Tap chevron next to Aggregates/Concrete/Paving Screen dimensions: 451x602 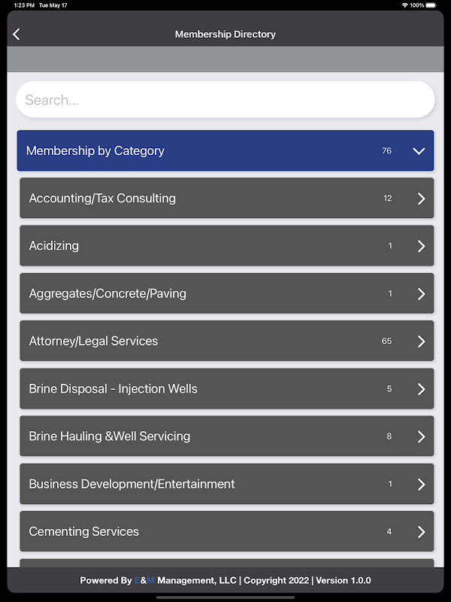pos(421,294)
